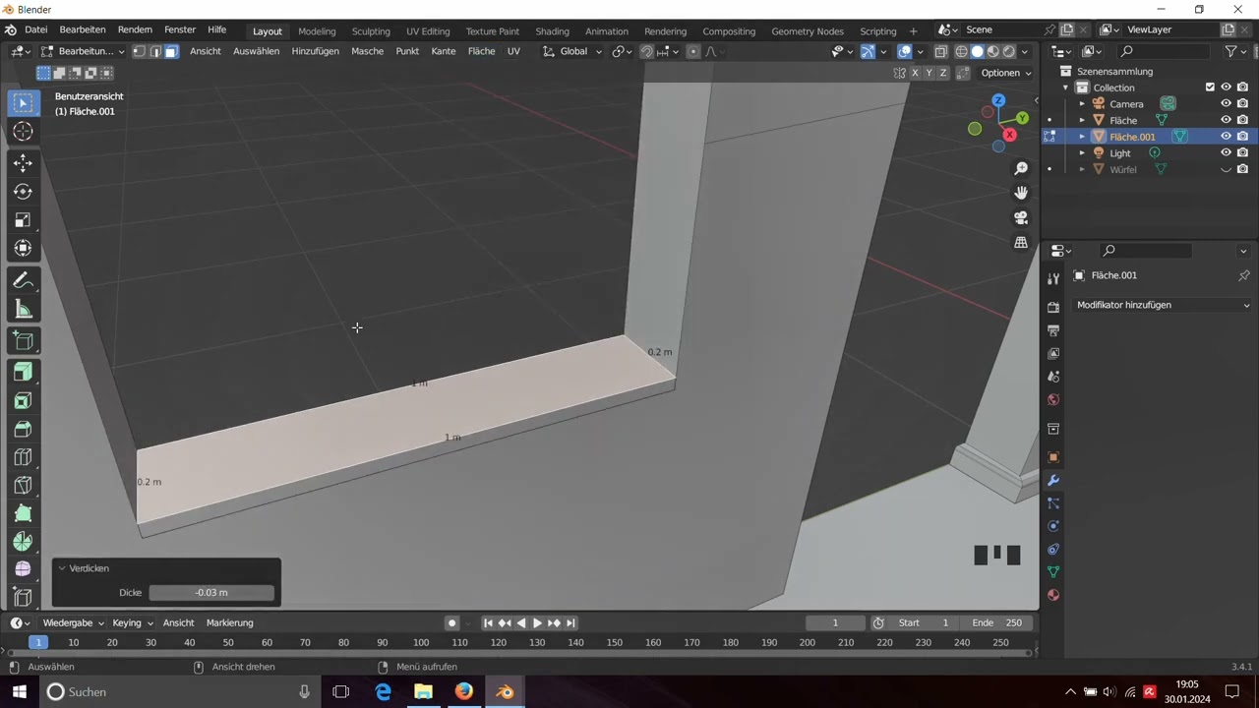Switch orthographic perspective grid icon
This screenshot has height=708, width=1259.
(1021, 242)
